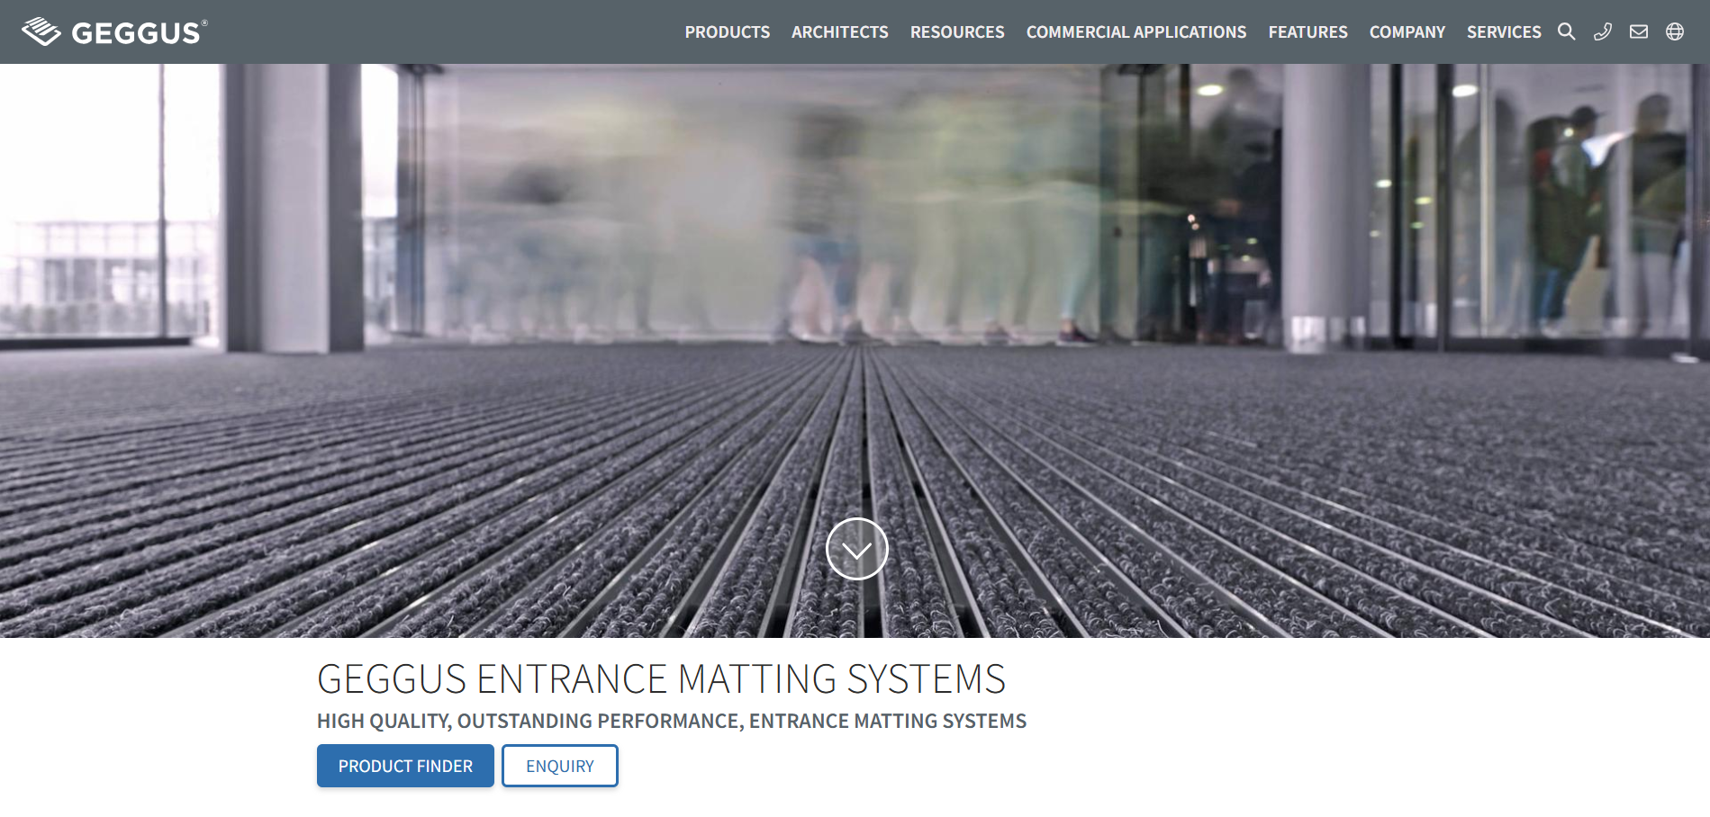Open the Architects menu
The width and height of the screenshot is (1710, 817).
[839, 32]
